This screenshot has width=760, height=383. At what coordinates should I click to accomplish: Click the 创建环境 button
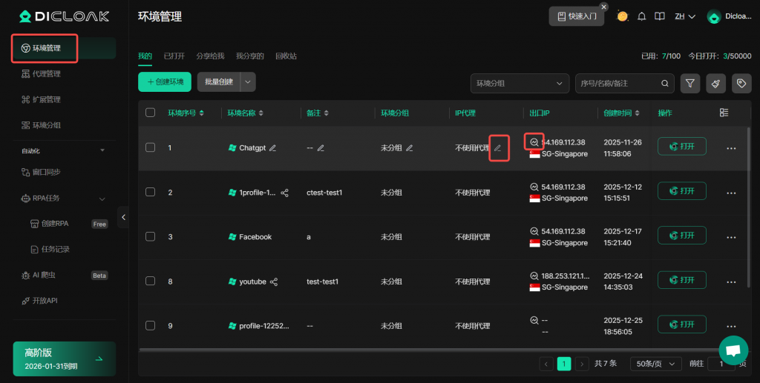pos(165,82)
